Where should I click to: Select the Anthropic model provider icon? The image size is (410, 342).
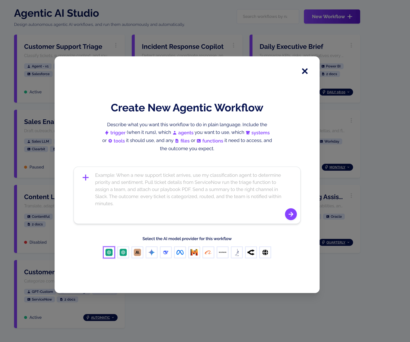tap(137, 252)
